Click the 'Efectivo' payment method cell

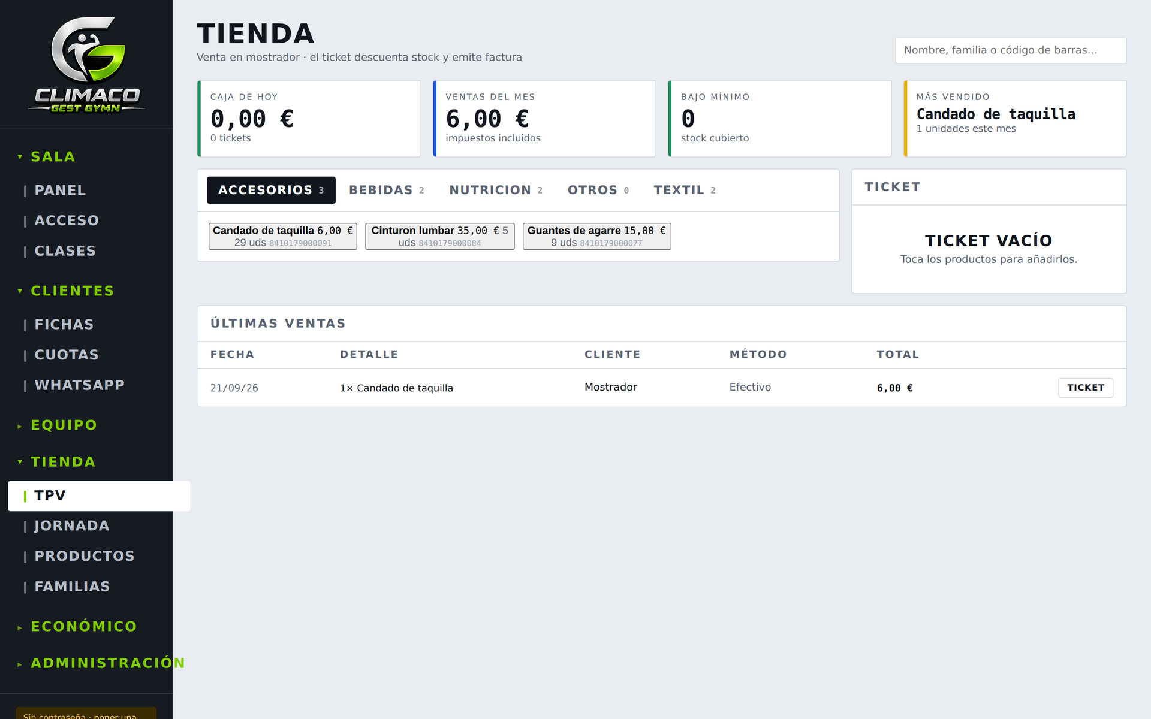tap(750, 387)
